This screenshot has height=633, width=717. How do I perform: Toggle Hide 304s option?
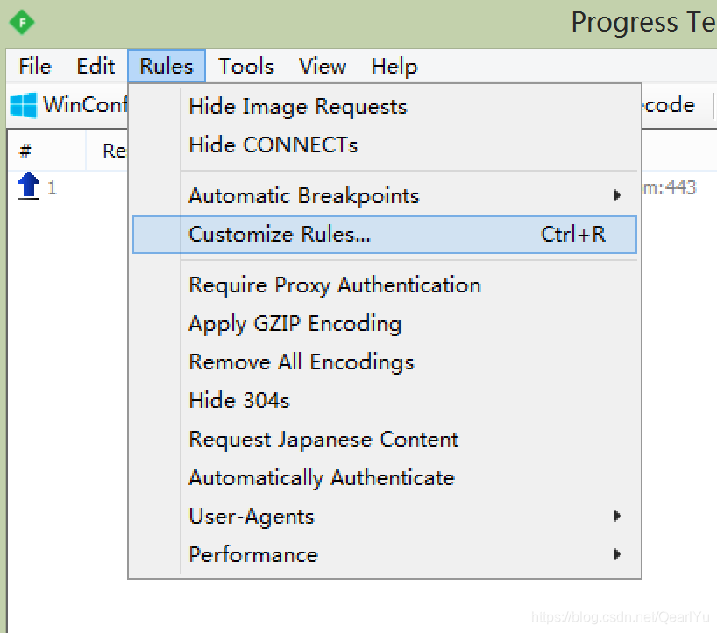coord(385,400)
